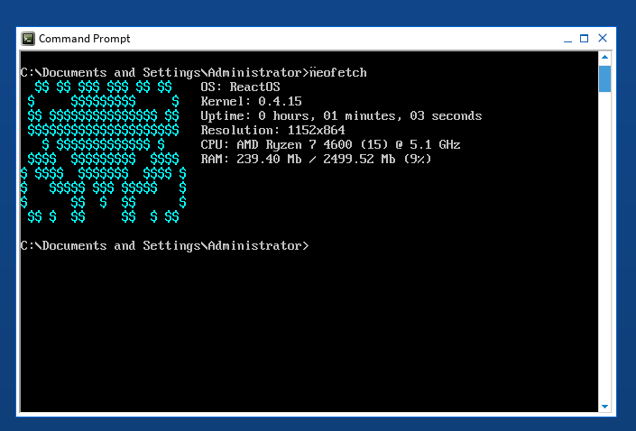The width and height of the screenshot is (636, 431).
Task: Click the Command Prompt system menu icon
Action: pyautogui.click(x=29, y=39)
